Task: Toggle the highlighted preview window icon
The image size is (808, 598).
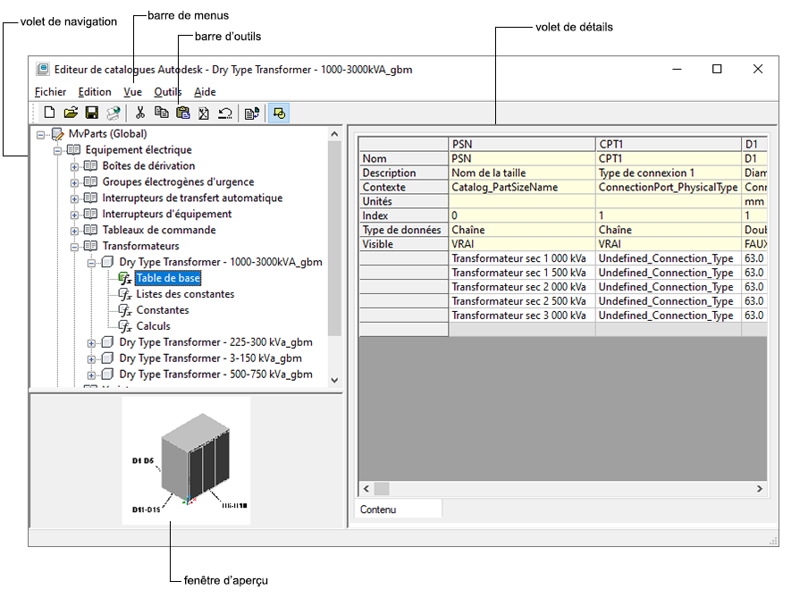Action: (279, 113)
